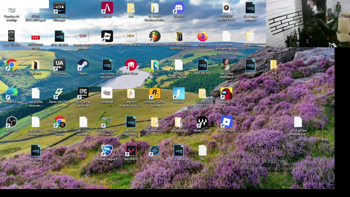Select the reel la descarga veg file
Screen dimensions: 350x197
tap(179, 150)
